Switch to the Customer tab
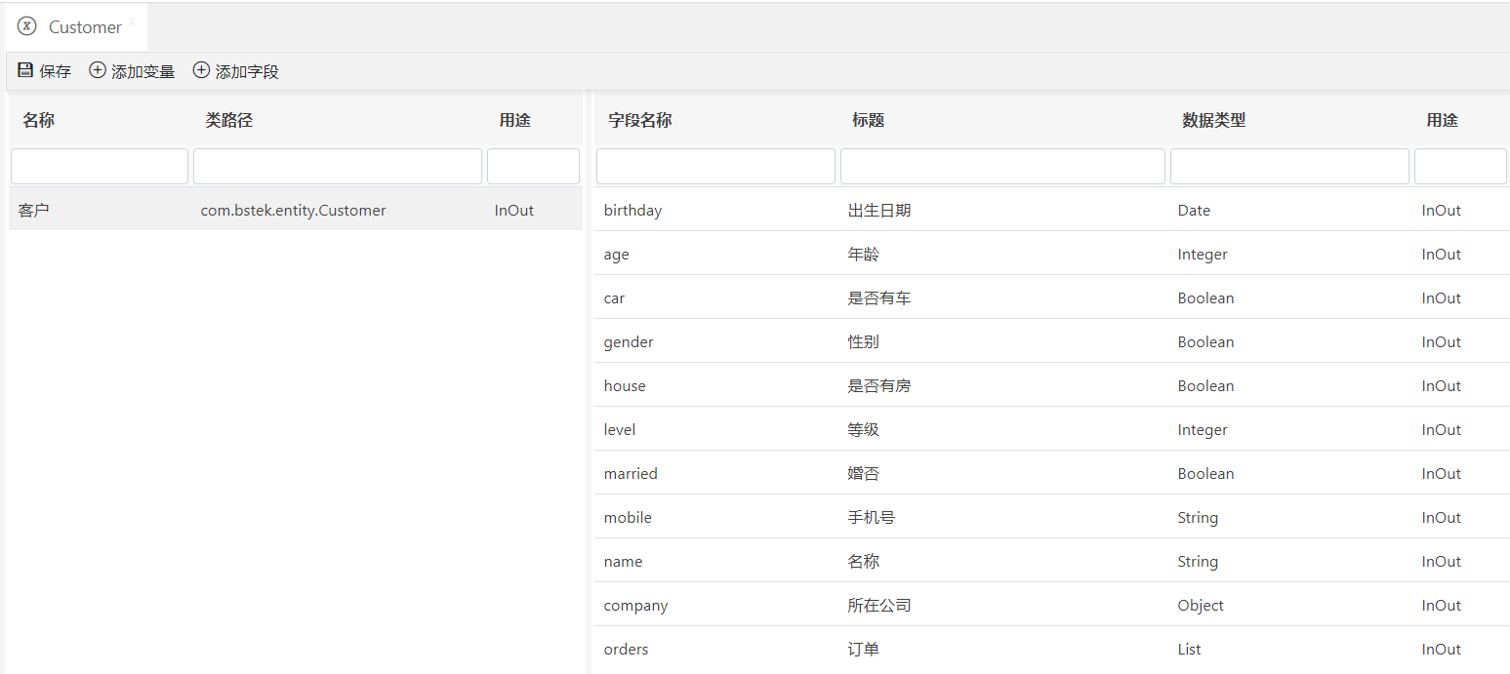 coord(85,27)
